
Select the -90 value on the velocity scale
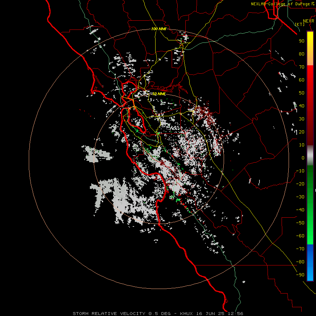pyautogui.click(x=300, y=275)
